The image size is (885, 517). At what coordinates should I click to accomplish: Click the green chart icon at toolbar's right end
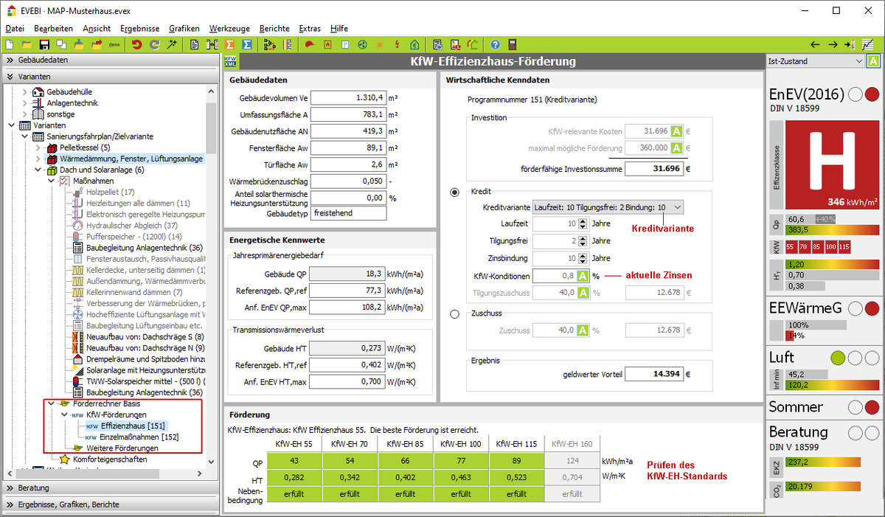[868, 44]
